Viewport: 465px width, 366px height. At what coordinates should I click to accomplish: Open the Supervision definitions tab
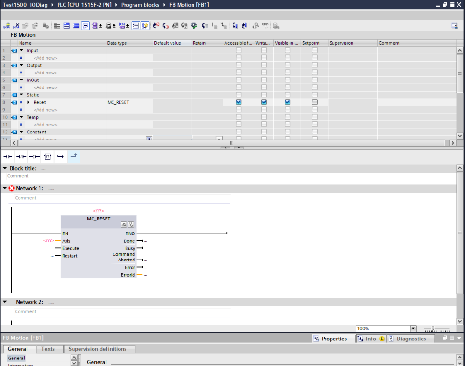pos(97,349)
